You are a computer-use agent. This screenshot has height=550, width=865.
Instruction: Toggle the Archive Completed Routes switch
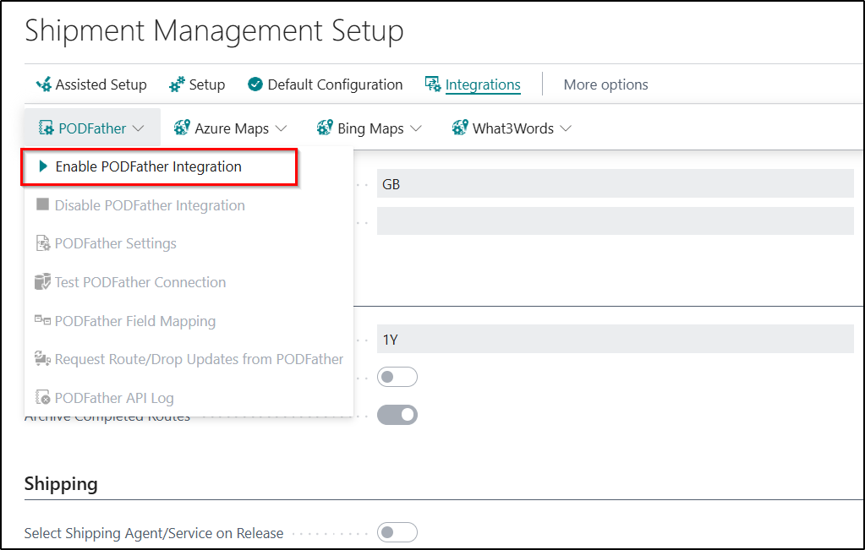tap(397, 415)
